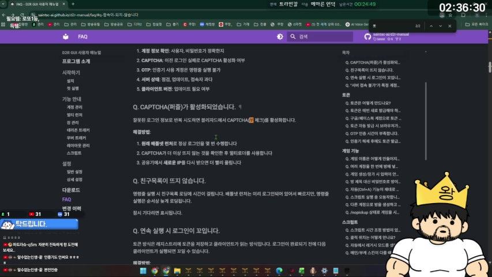Open the 레이아웃 관리 sidebar page
The width and height of the screenshot is (492, 277).
[78, 145]
